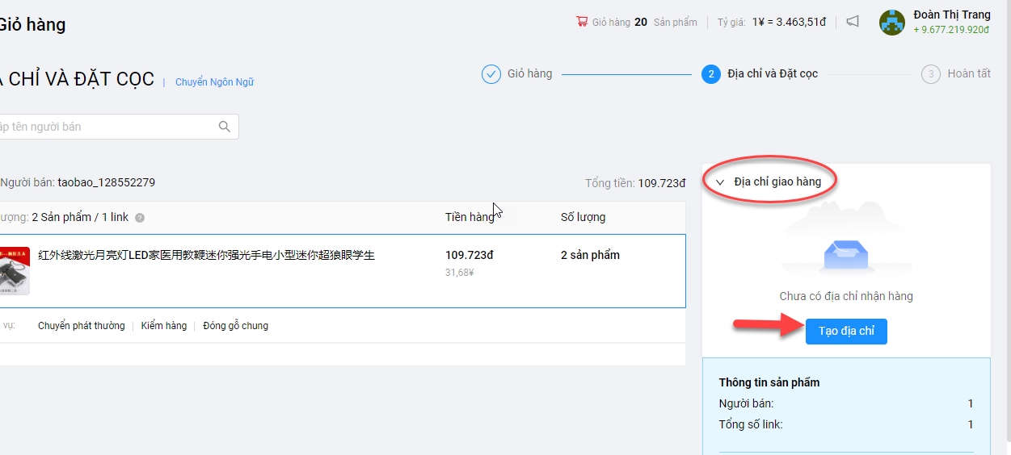The height and width of the screenshot is (455, 1011).
Task: Click the megaphone notification icon
Action: [x=853, y=22]
